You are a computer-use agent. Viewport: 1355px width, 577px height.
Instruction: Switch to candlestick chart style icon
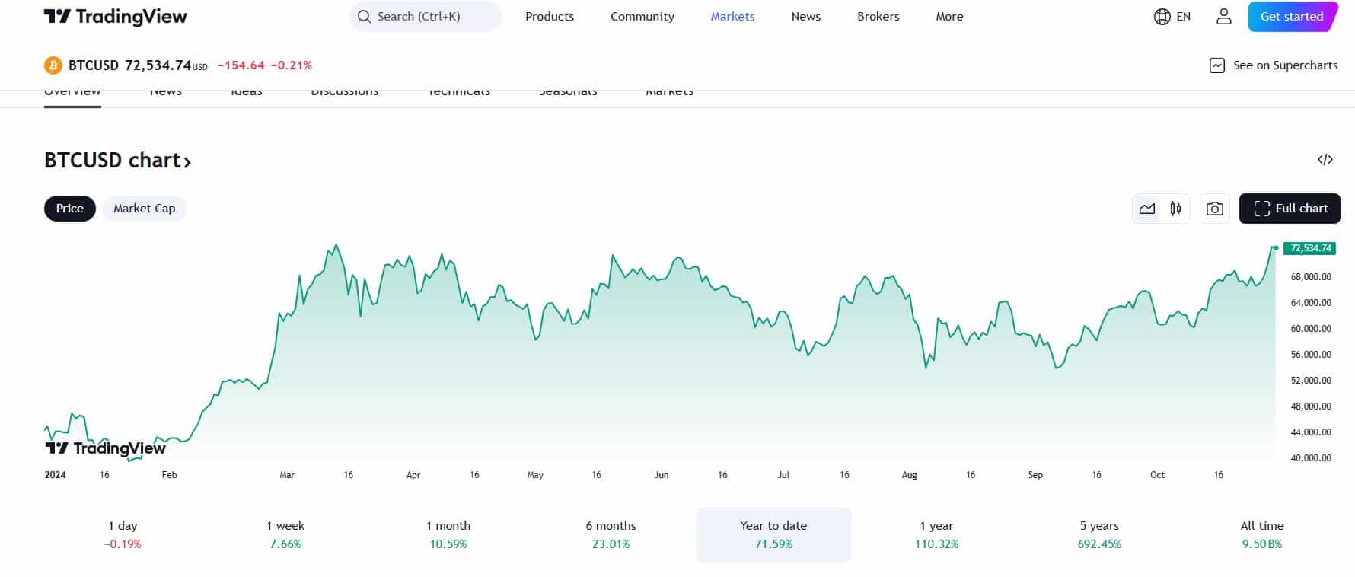click(1175, 209)
